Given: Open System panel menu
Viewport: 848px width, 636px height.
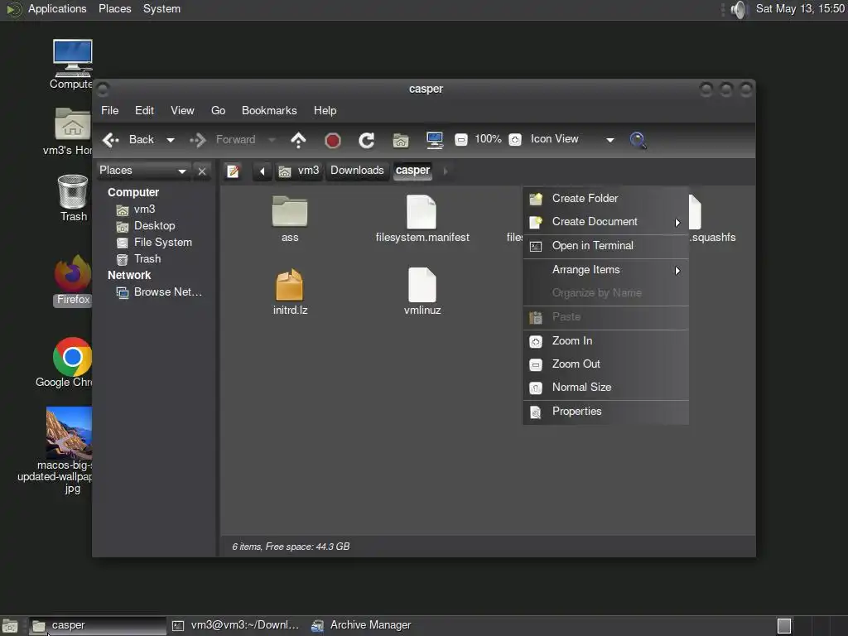Looking at the screenshot, I should coord(161,9).
